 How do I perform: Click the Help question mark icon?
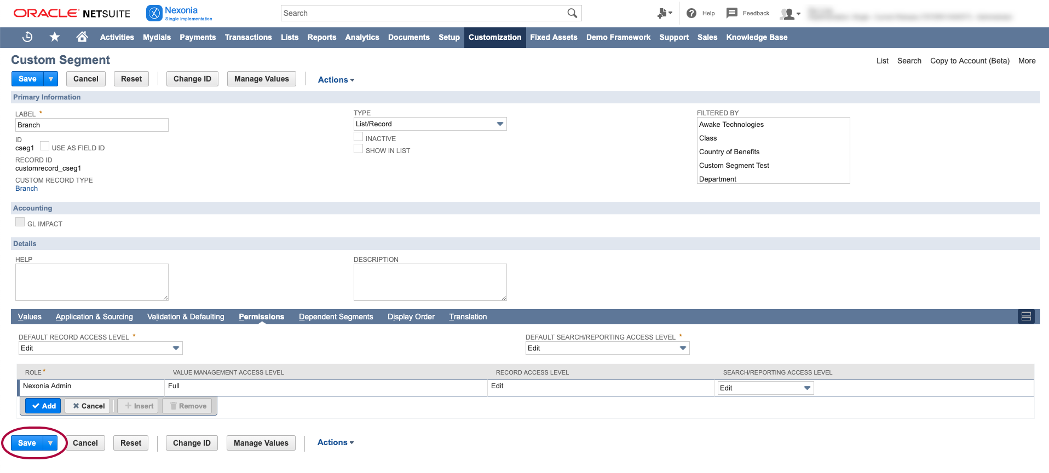point(691,13)
